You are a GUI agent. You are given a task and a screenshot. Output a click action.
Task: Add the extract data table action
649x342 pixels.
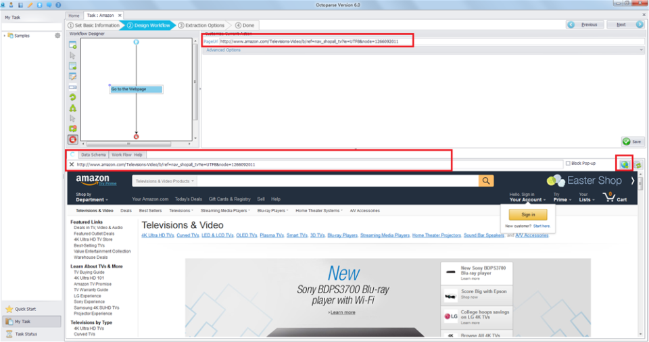[73, 66]
